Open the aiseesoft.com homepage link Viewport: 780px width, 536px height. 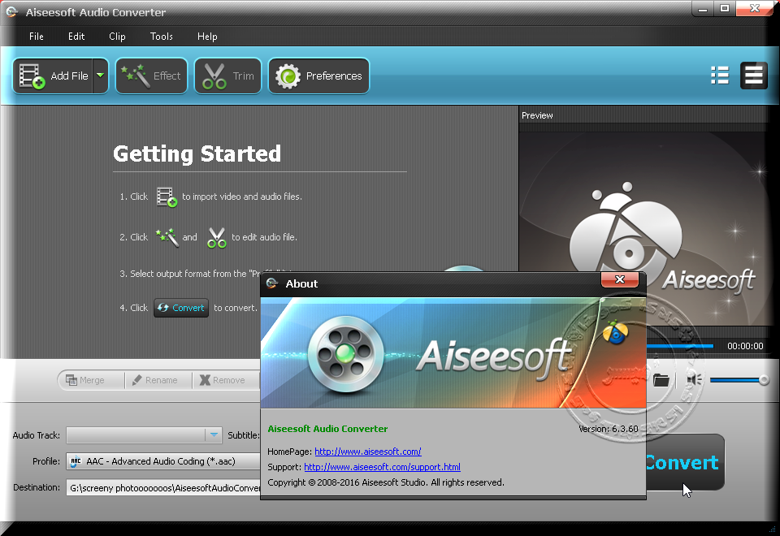(367, 452)
